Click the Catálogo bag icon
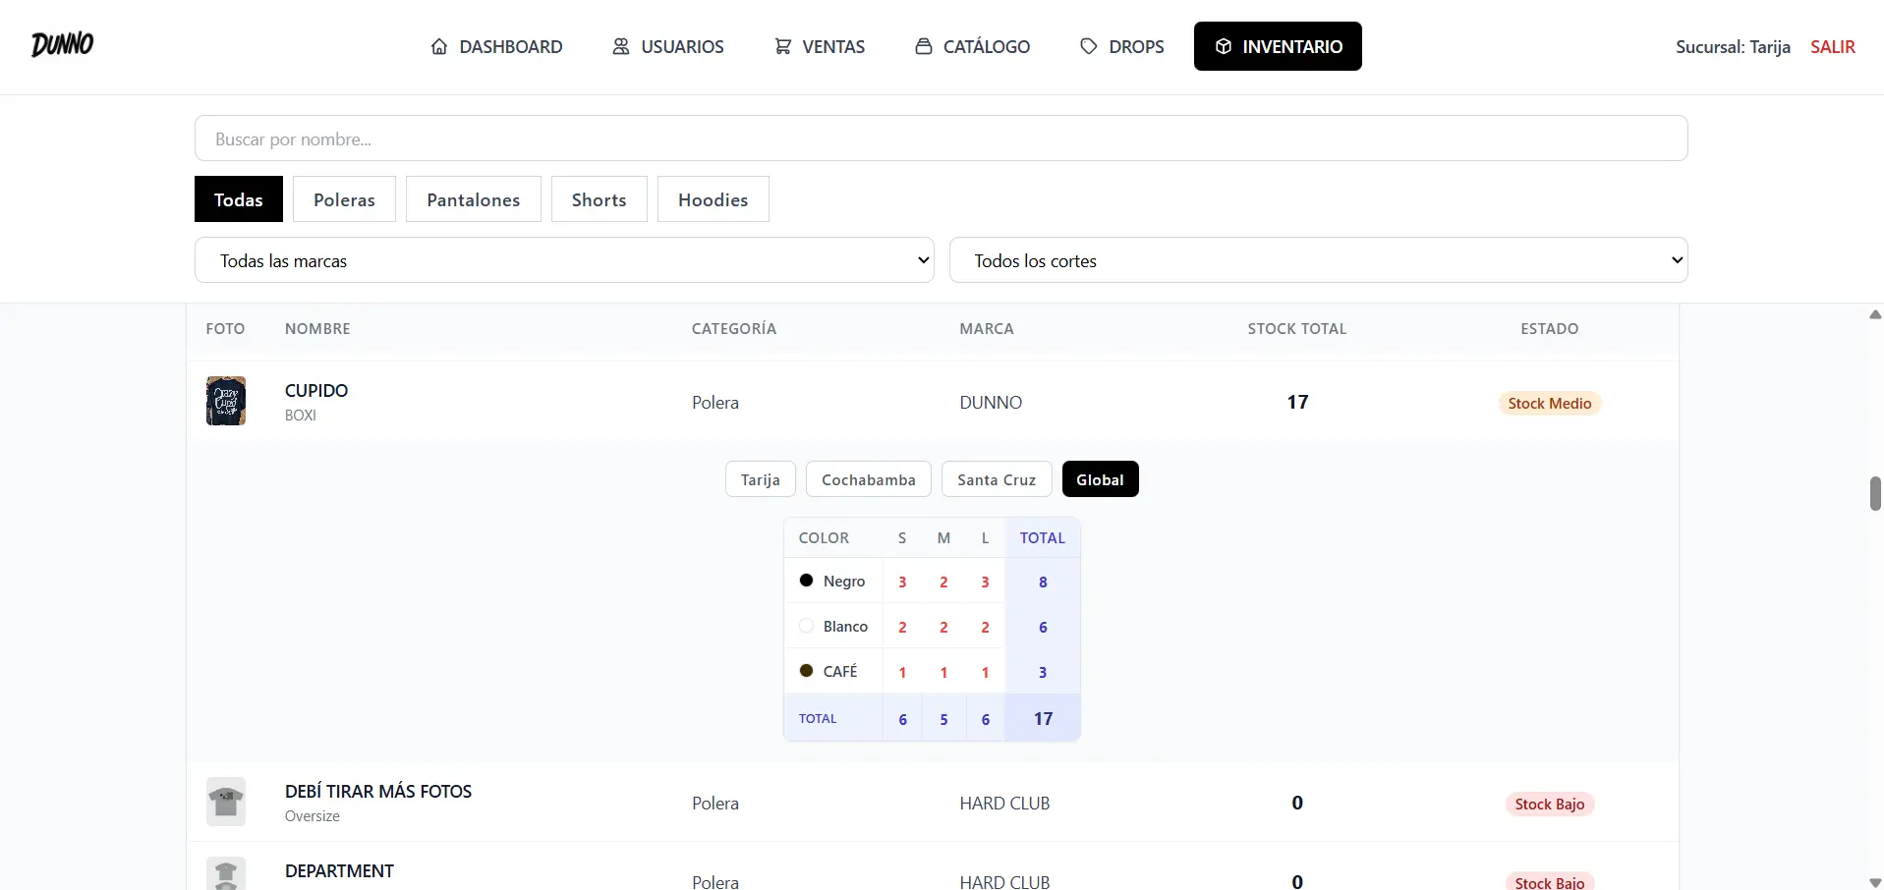 pyautogui.click(x=924, y=46)
